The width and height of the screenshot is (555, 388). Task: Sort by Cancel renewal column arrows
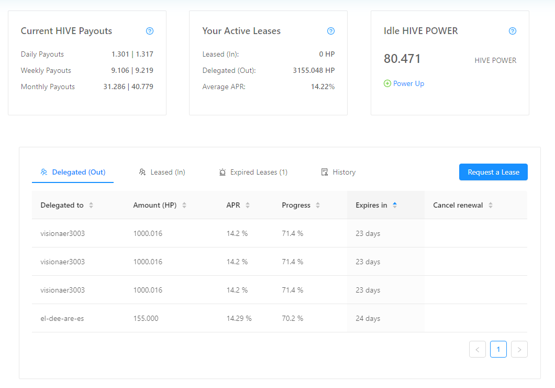pyautogui.click(x=490, y=205)
